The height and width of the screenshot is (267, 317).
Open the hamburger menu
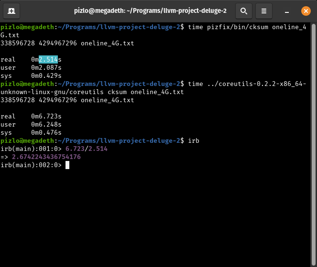tap(263, 11)
